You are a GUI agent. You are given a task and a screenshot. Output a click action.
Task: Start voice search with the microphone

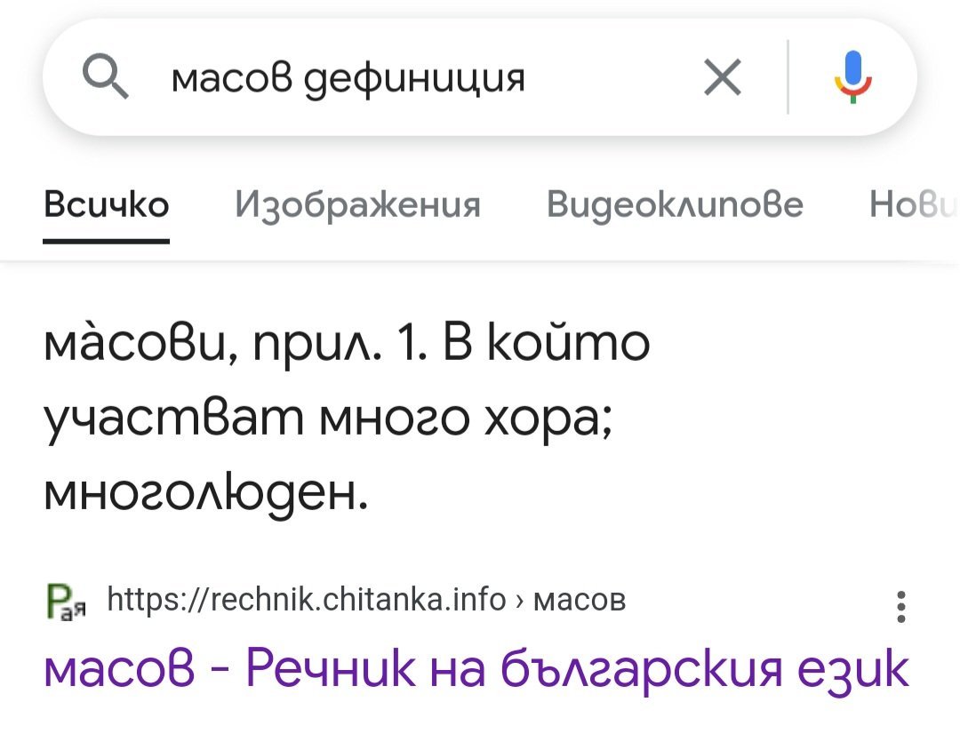(x=851, y=78)
